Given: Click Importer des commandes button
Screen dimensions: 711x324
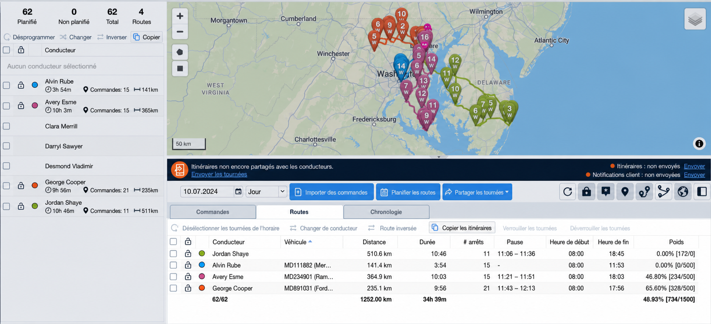Looking at the screenshot, I should tap(331, 192).
